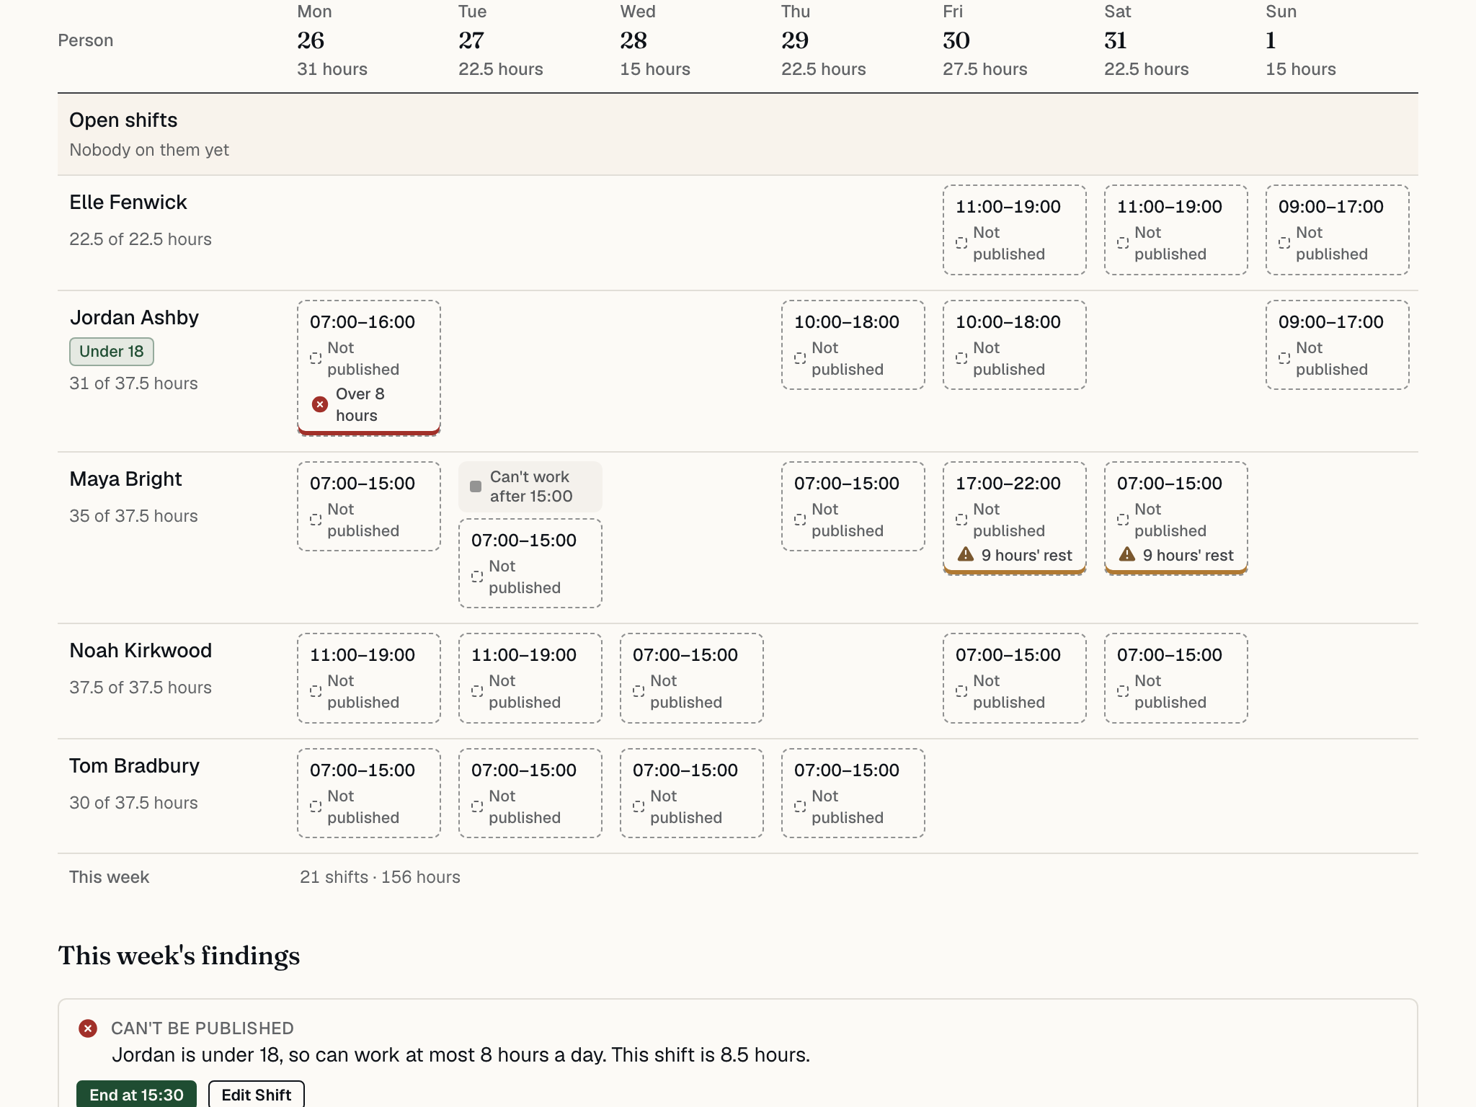Click the warning triangle on Maya's Saturday shift
The height and width of the screenshot is (1107, 1476).
click(1127, 554)
